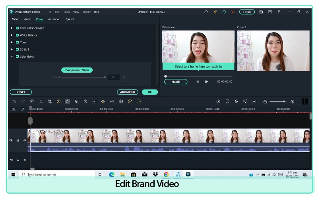Click the reference frame scrub slider
This screenshot has height=198, width=318.
198,76
